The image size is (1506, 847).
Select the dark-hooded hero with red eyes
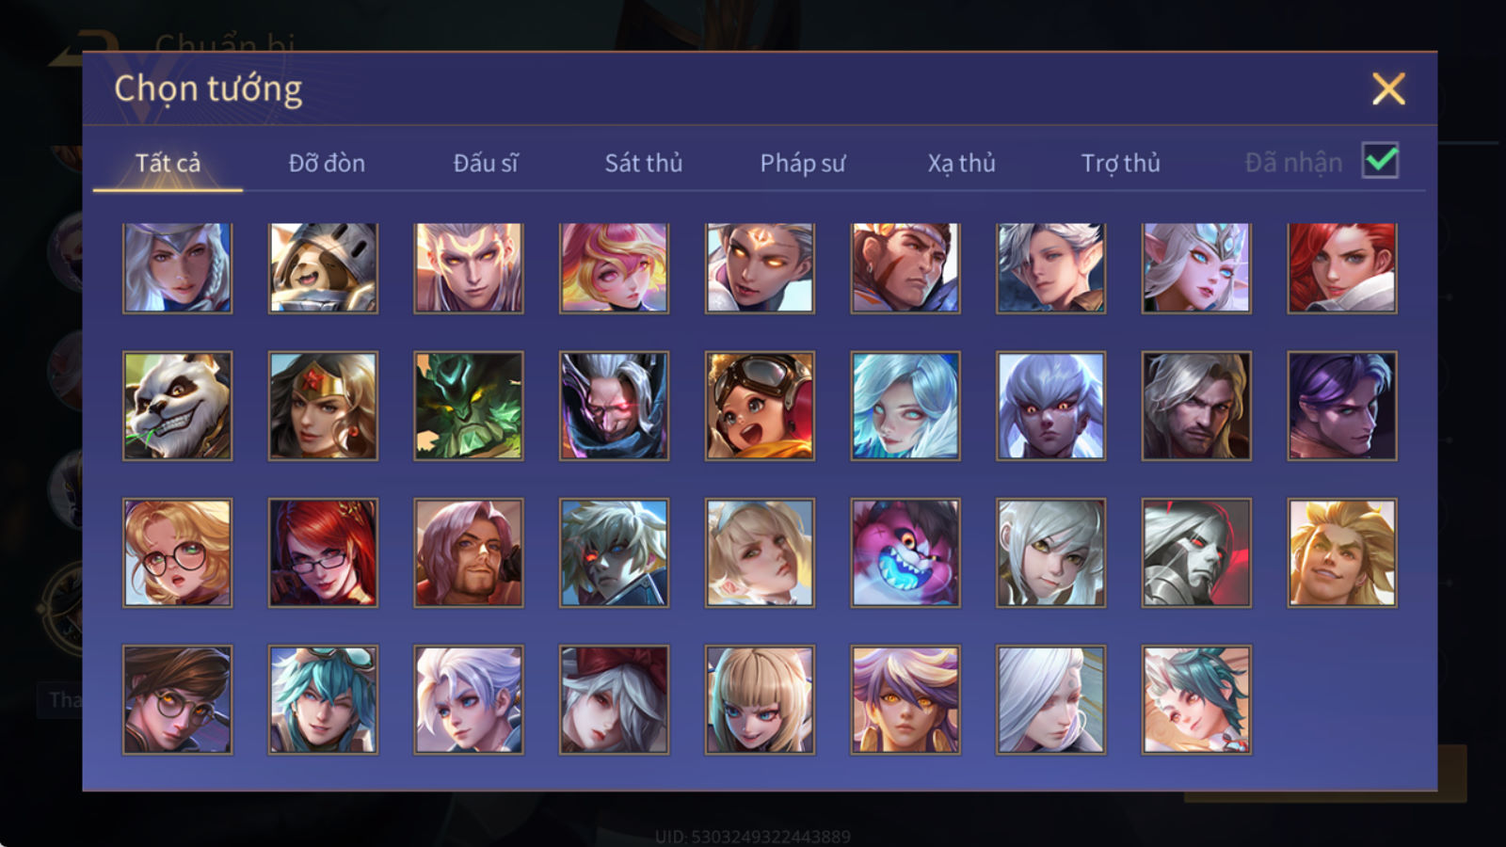(614, 406)
